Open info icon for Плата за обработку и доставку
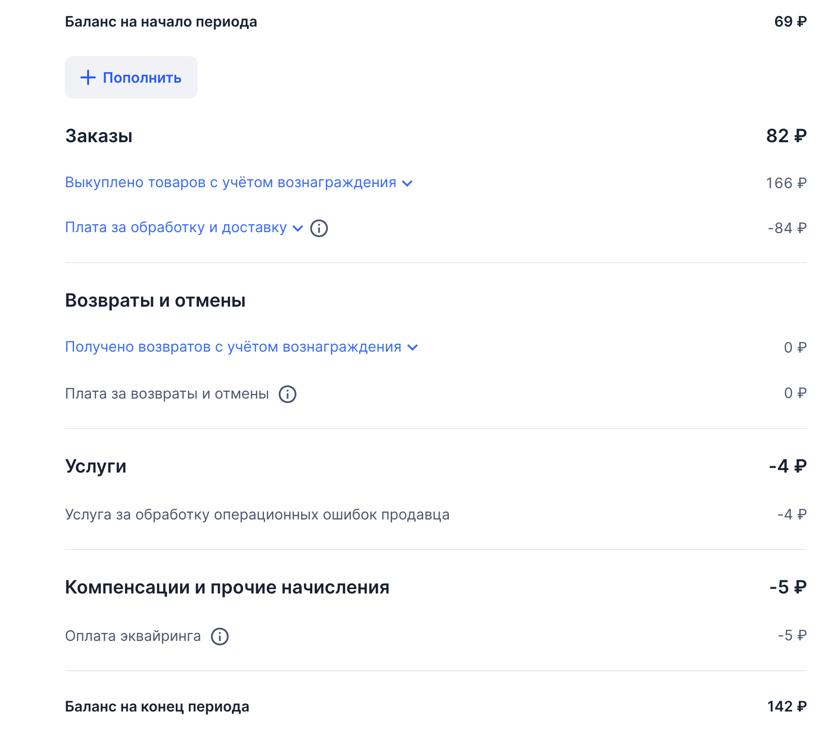The width and height of the screenshot is (824, 741). [x=319, y=228]
